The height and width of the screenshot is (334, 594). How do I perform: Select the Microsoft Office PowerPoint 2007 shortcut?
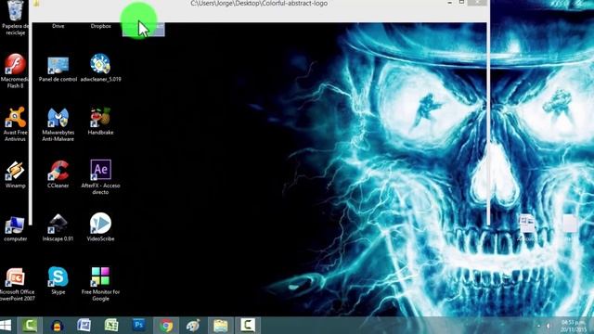[x=16, y=284]
